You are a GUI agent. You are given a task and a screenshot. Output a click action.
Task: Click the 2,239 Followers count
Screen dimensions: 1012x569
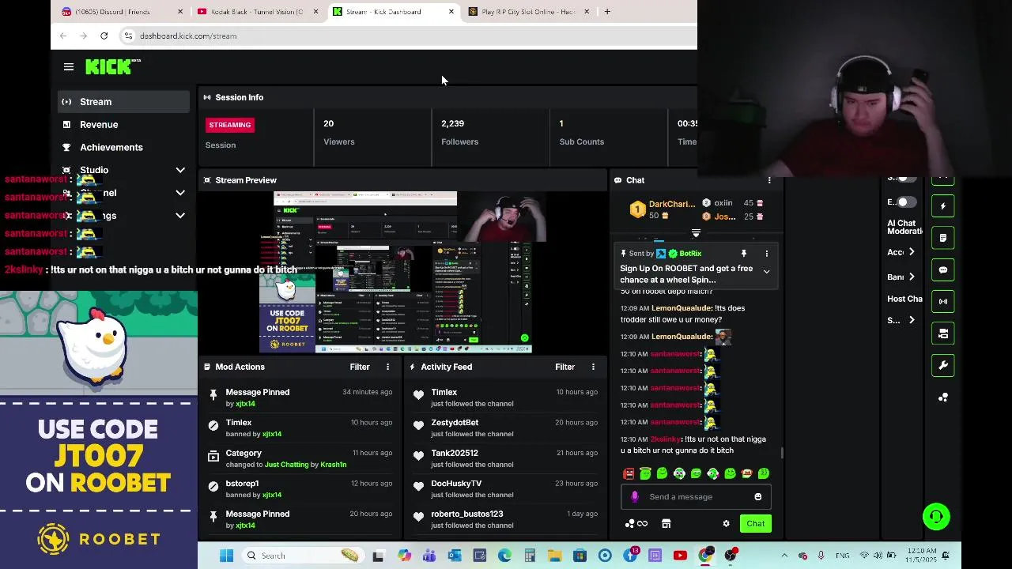click(452, 123)
